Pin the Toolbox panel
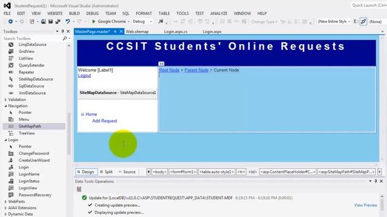This screenshot has height=217, width=387. tap(62, 31)
